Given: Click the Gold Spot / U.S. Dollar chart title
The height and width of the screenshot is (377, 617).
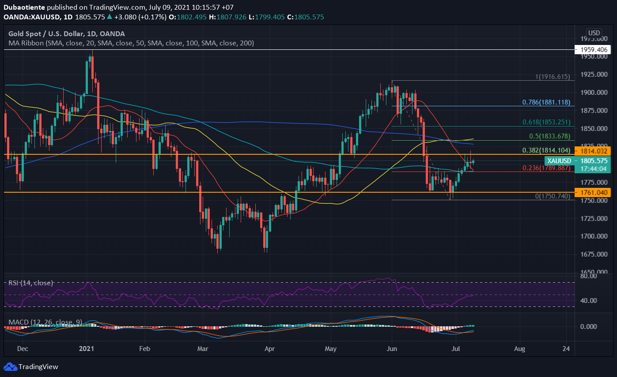Looking at the screenshot, I should (67, 34).
